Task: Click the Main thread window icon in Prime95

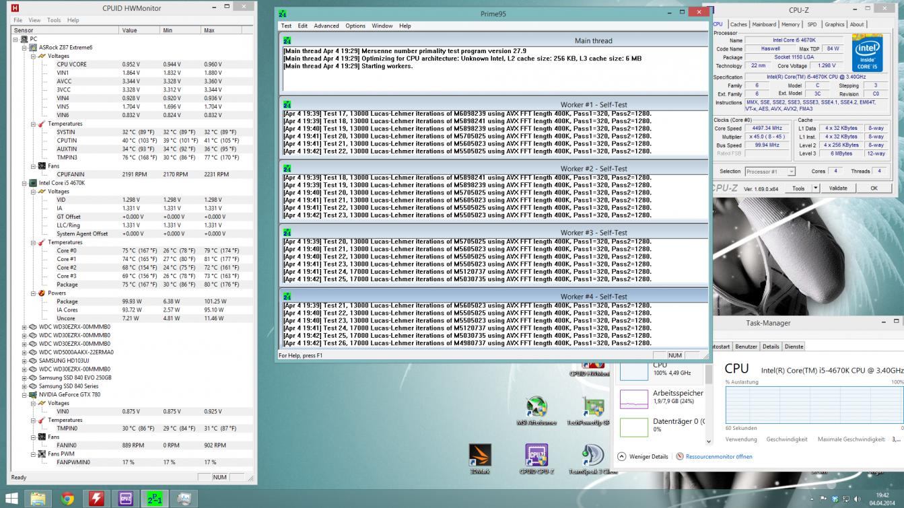Action: [x=287, y=41]
